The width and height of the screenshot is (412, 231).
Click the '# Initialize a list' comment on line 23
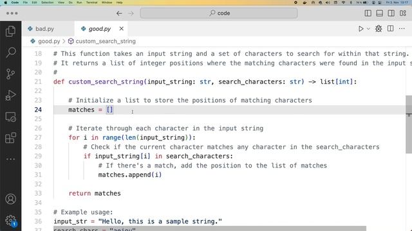pos(191,100)
